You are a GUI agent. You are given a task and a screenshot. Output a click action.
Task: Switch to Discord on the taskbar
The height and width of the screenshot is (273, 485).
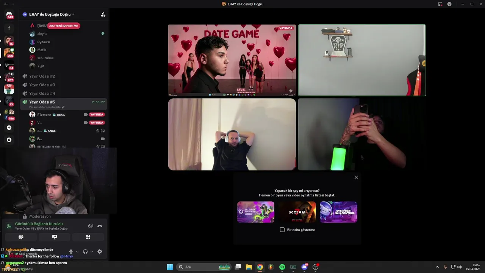click(x=304, y=267)
